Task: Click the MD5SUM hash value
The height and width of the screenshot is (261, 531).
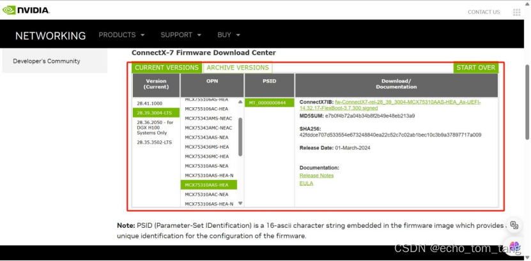Action: click(370, 116)
